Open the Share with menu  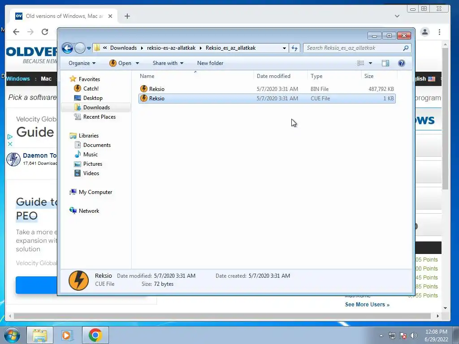click(x=168, y=63)
